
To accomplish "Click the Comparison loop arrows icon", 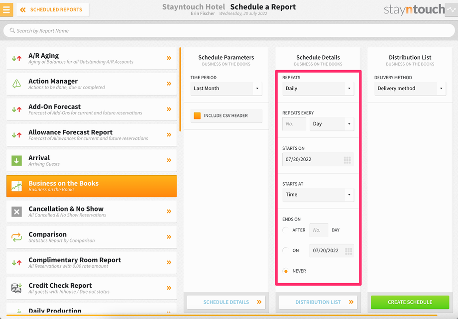I will [16, 237].
